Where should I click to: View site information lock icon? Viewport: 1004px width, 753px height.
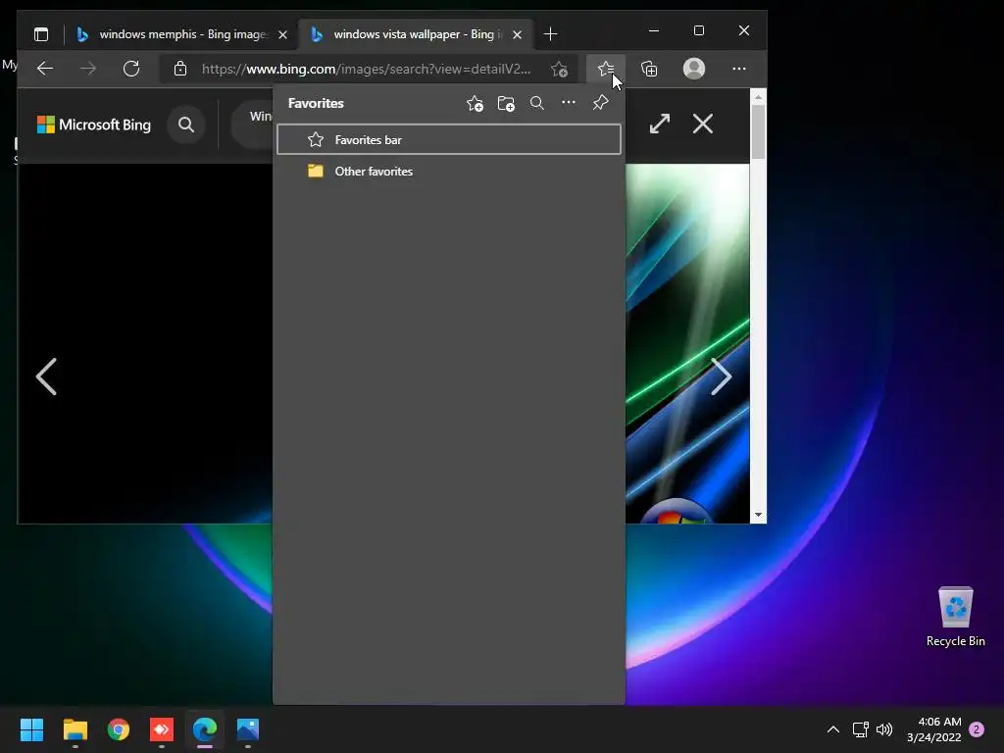click(x=180, y=69)
